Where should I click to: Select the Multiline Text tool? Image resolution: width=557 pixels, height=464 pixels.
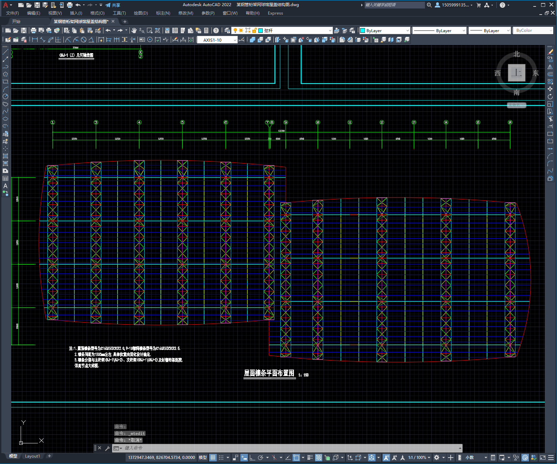click(x=5, y=186)
